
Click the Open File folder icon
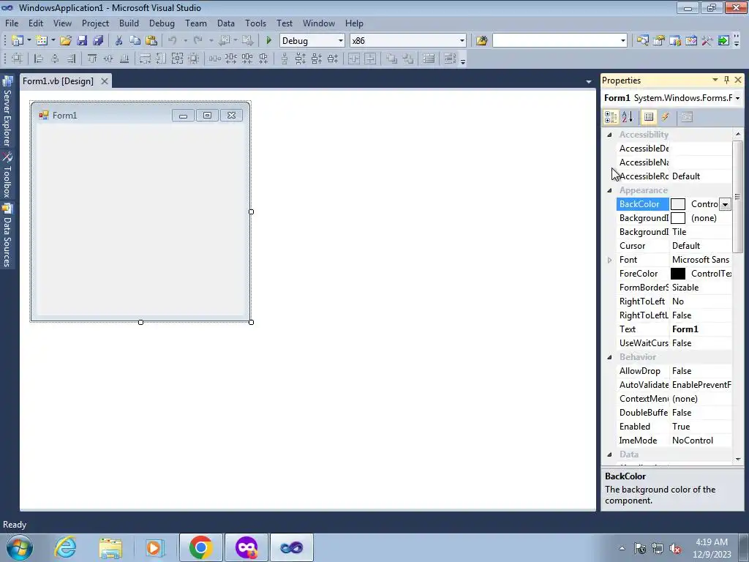coord(66,41)
